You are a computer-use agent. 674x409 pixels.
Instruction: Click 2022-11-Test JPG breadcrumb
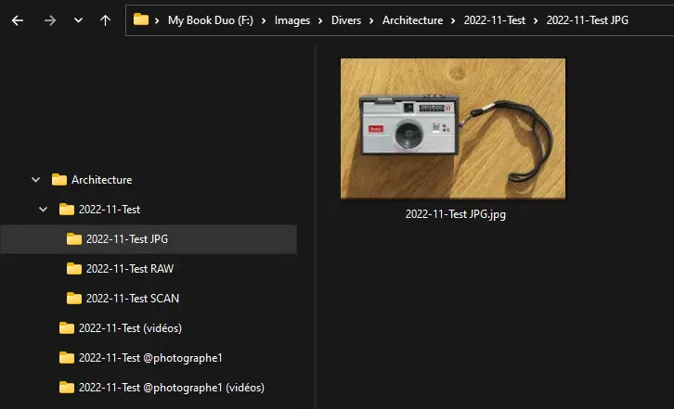(587, 20)
